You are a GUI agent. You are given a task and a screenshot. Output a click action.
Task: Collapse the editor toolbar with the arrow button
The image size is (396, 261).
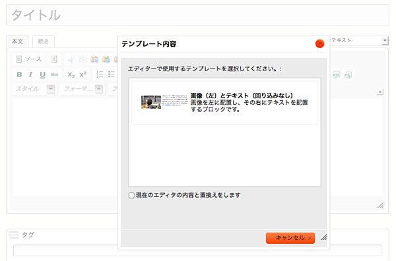pyautogui.click(x=380, y=92)
